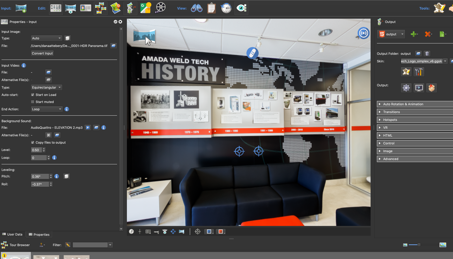Open the End Action Loop dropdown

pyautogui.click(x=47, y=109)
